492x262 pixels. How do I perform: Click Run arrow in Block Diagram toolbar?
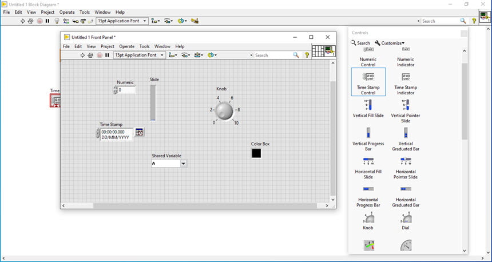click(x=22, y=21)
